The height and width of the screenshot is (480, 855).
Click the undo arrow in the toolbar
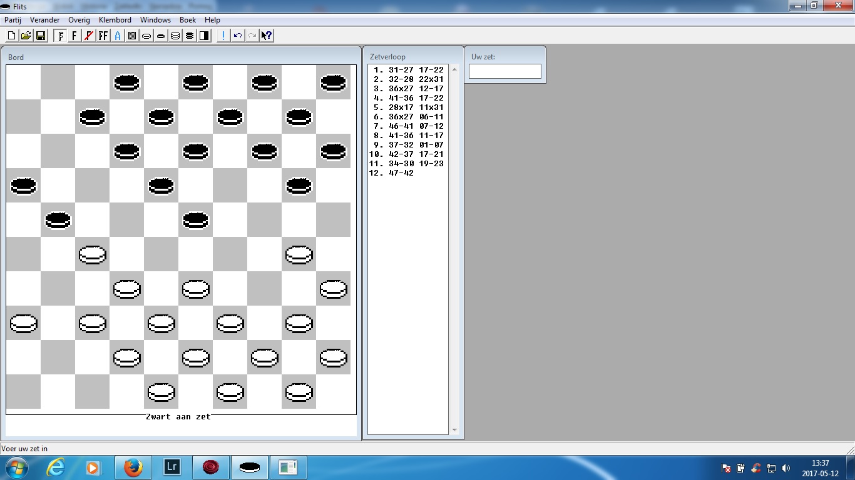click(237, 36)
